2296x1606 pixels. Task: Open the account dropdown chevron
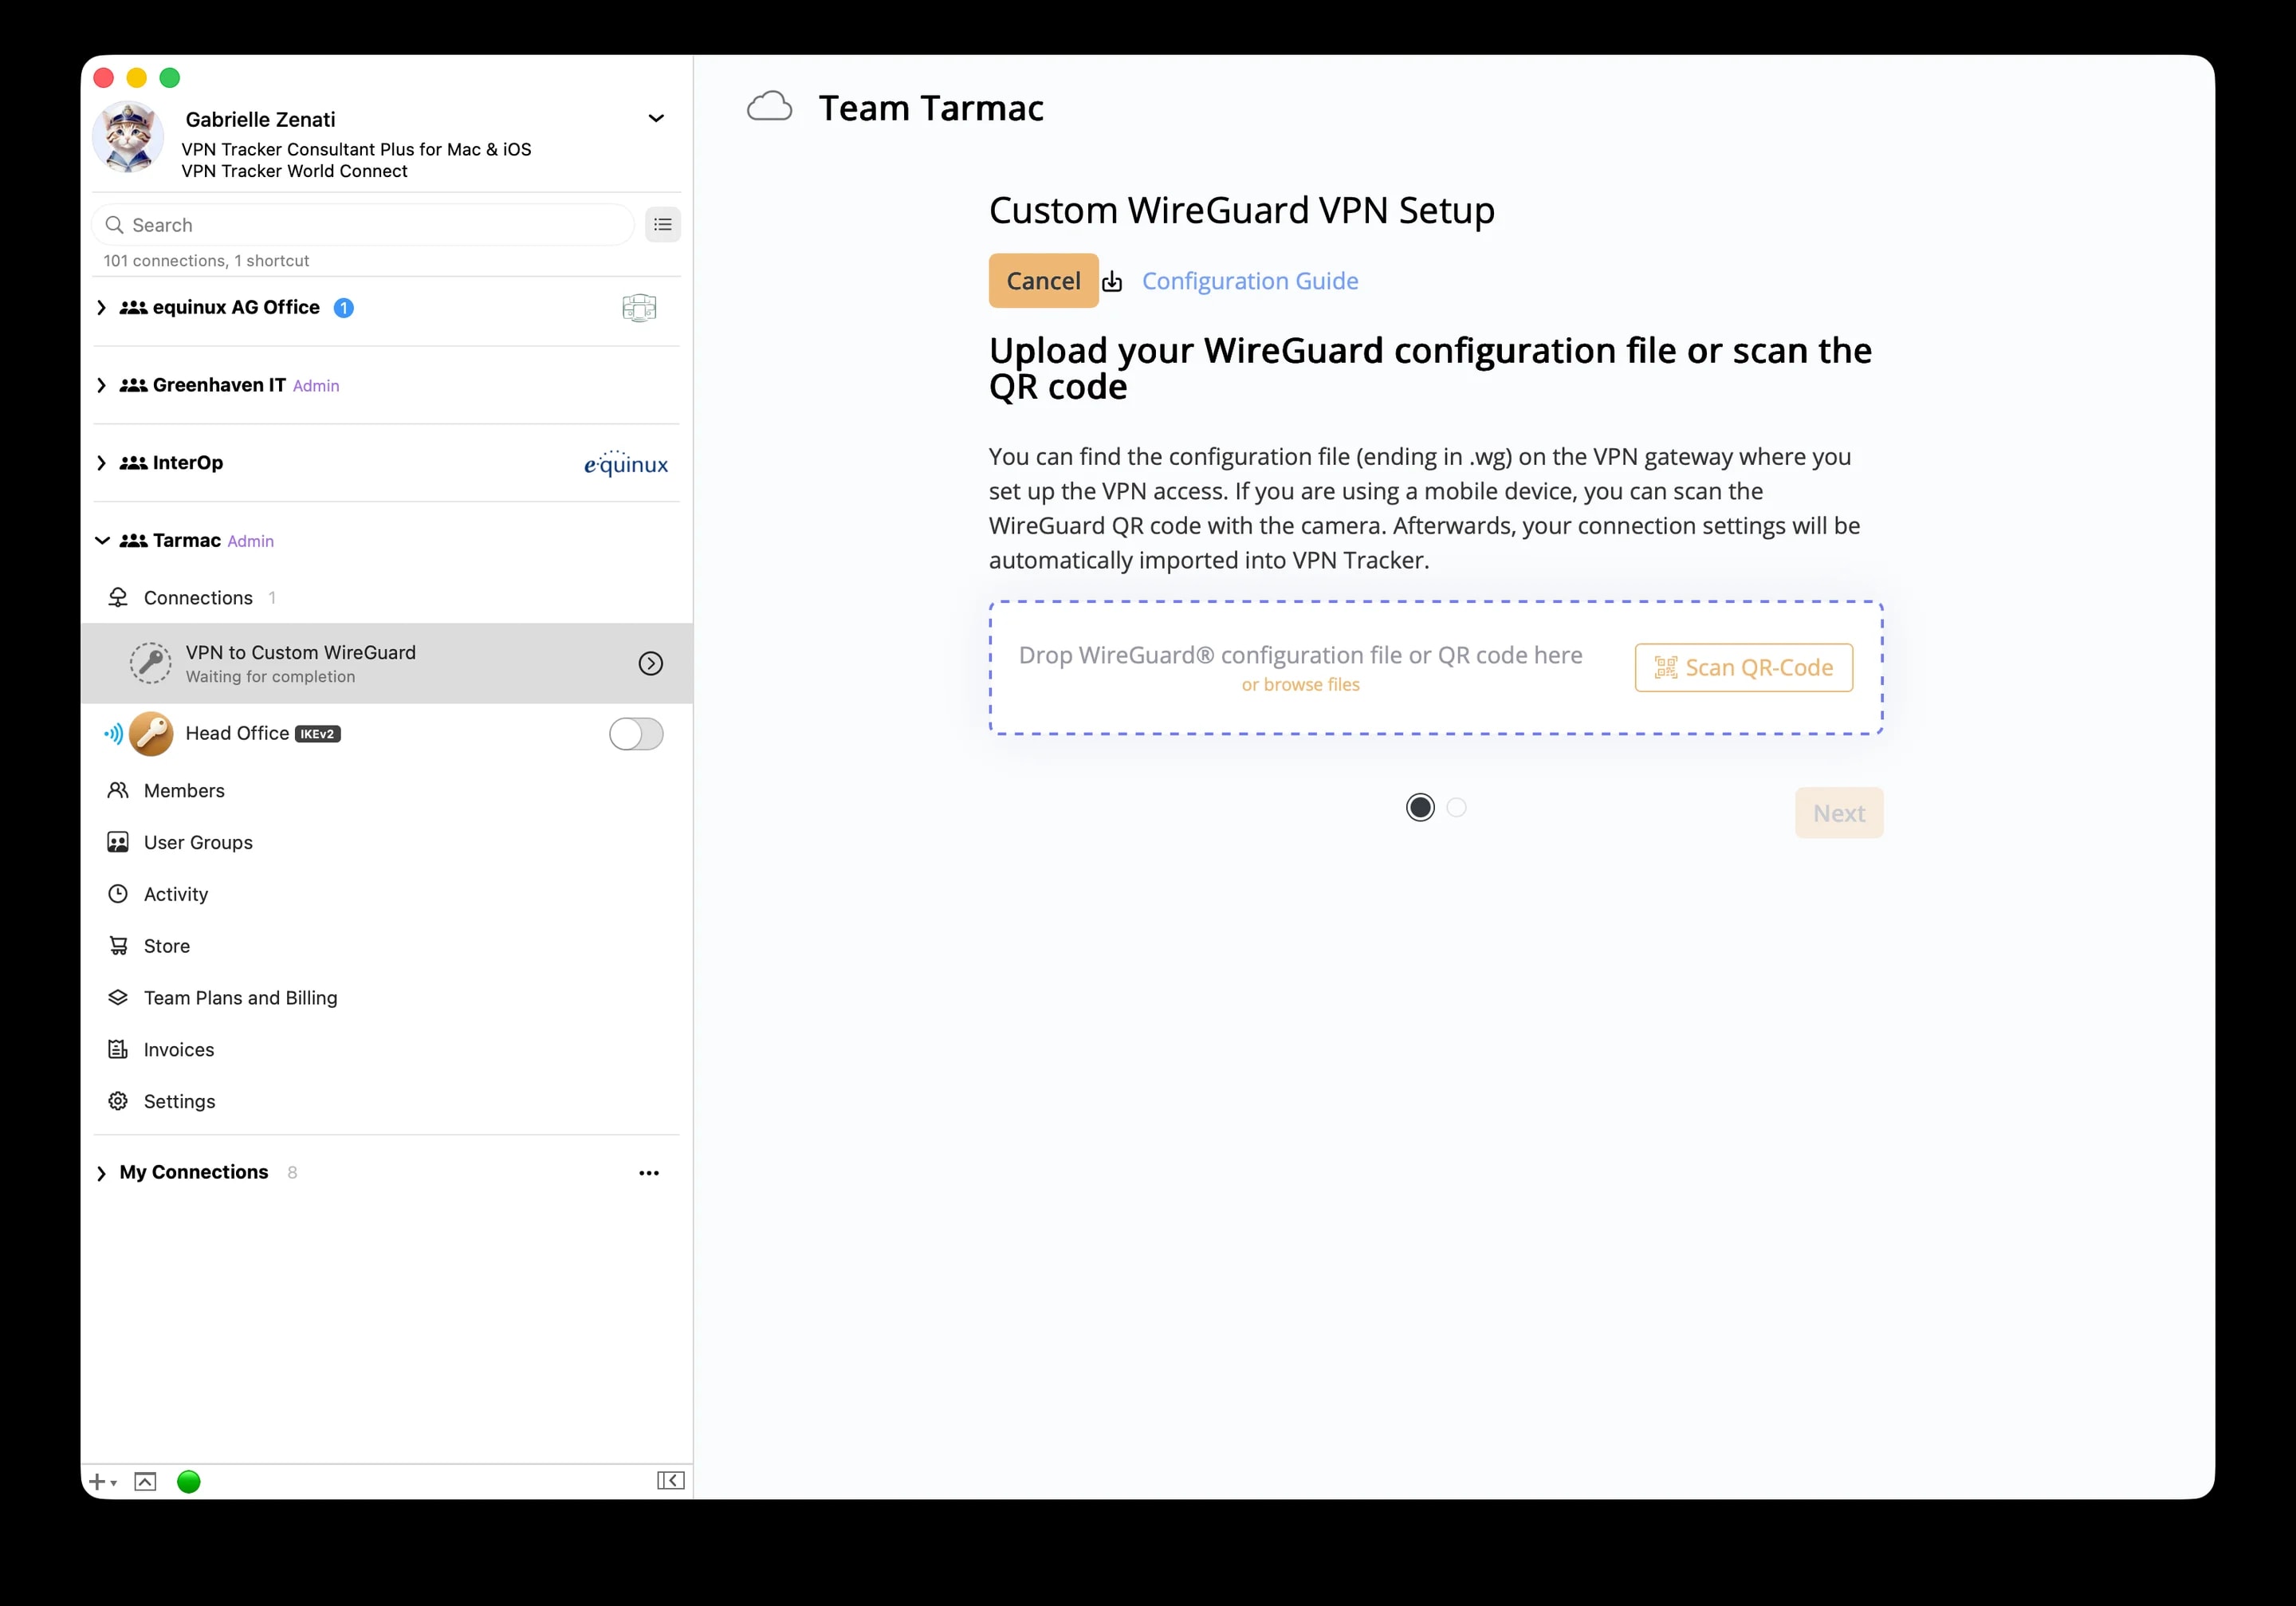click(656, 118)
